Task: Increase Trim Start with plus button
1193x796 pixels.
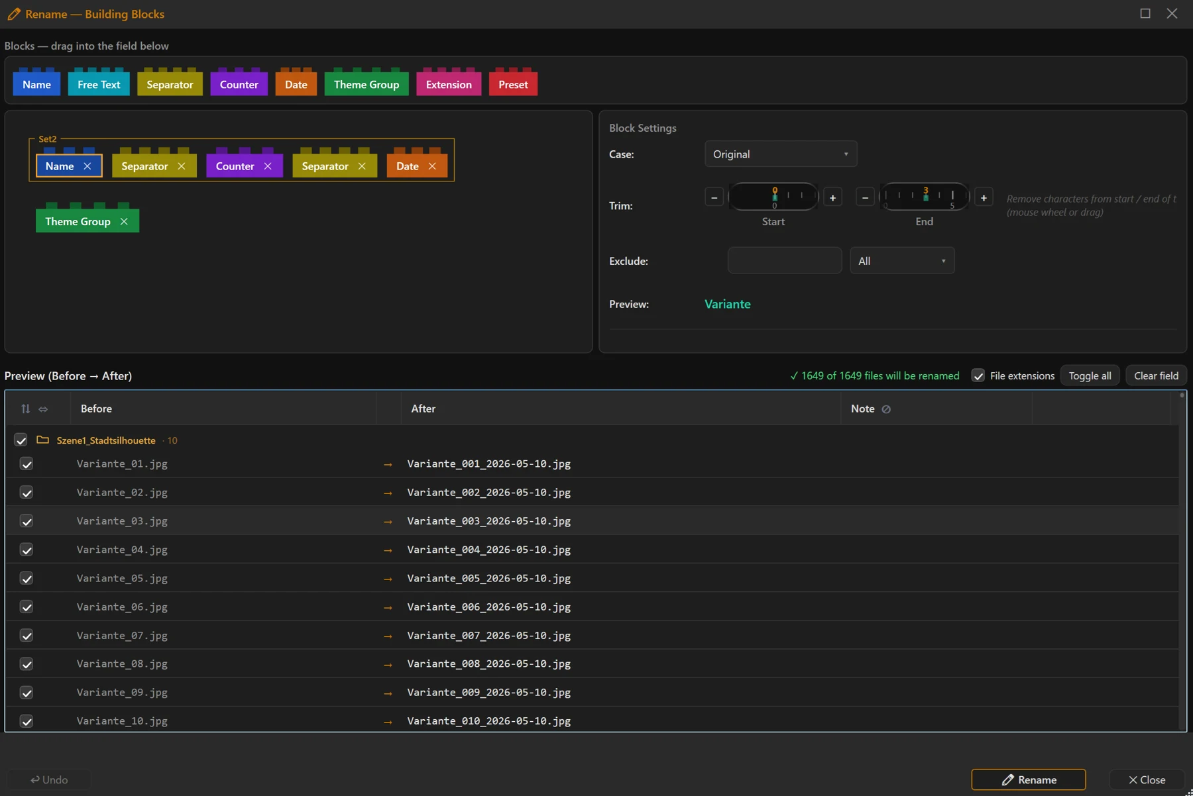Action: pyautogui.click(x=832, y=197)
